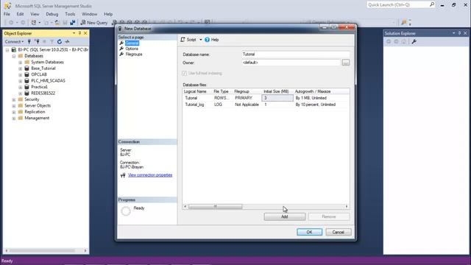Viewport: 471px width, 265px height.
Task: Click the wrench icon next to Options page
Action: [x=121, y=49]
